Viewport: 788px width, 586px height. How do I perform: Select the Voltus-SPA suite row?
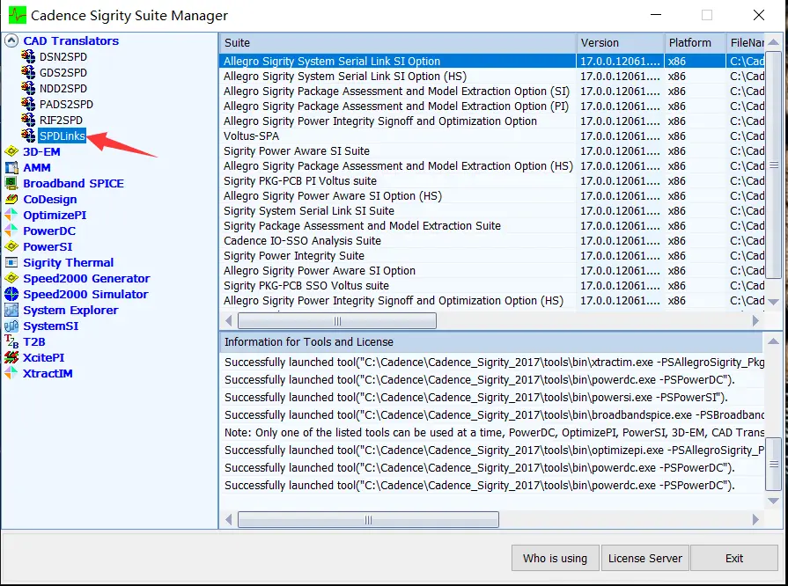click(397, 136)
